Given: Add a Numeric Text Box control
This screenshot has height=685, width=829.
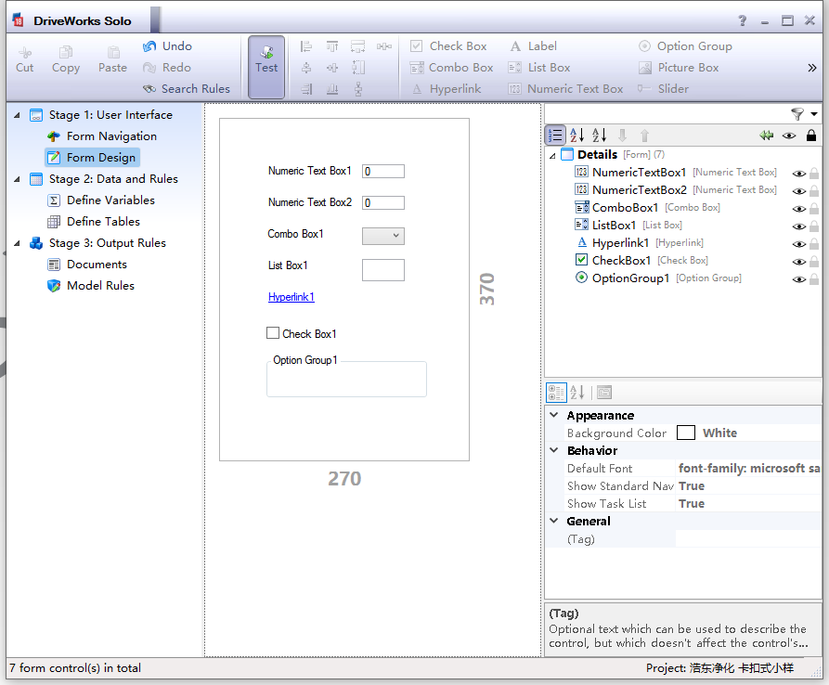Looking at the screenshot, I should (x=565, y=89).
